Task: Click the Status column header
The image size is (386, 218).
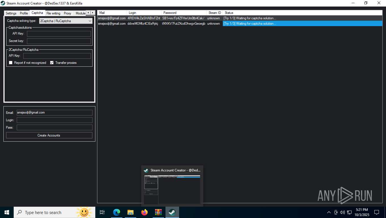Action: [303, 13]
